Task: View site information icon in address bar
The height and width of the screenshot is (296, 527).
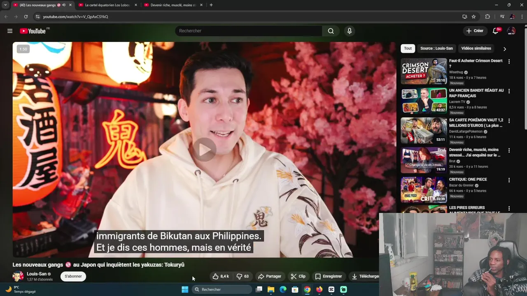Action: pyautogui.click(x=38, y=16)
